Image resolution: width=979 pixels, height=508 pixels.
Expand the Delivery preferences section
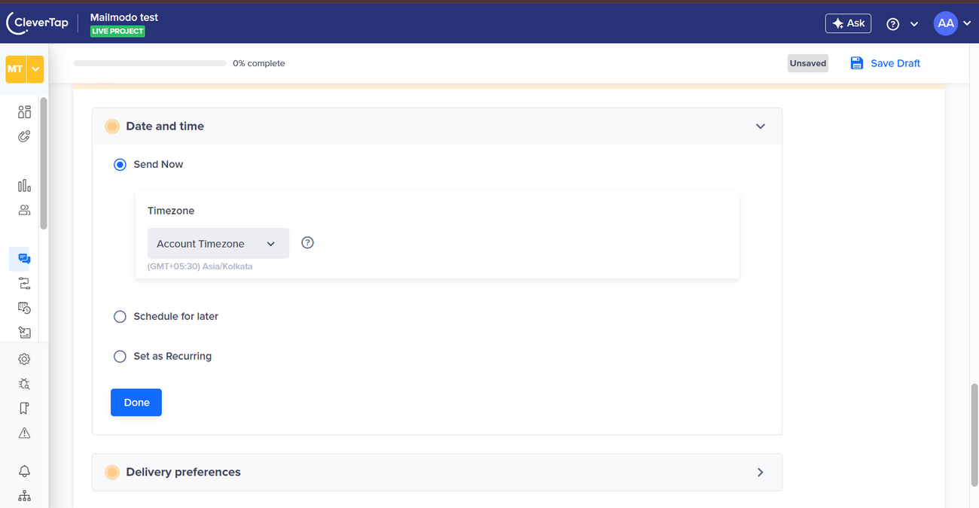click(x=760, y=473)
